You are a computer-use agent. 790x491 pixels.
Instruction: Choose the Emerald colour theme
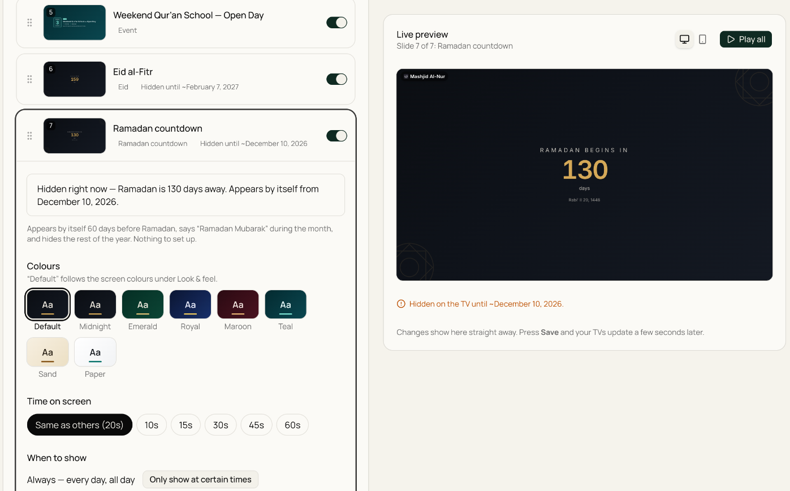pos(143,305)
